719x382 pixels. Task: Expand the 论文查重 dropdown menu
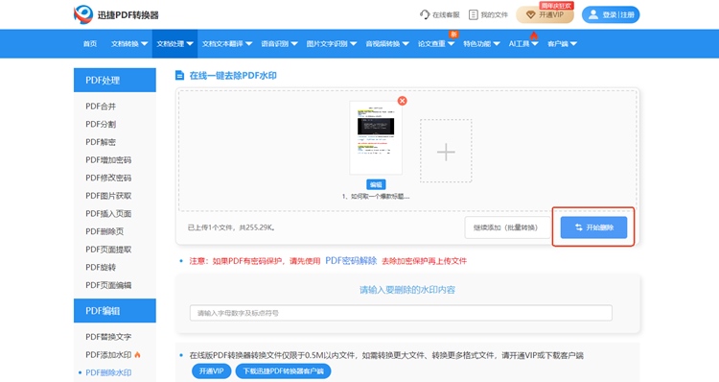point(435,43)
